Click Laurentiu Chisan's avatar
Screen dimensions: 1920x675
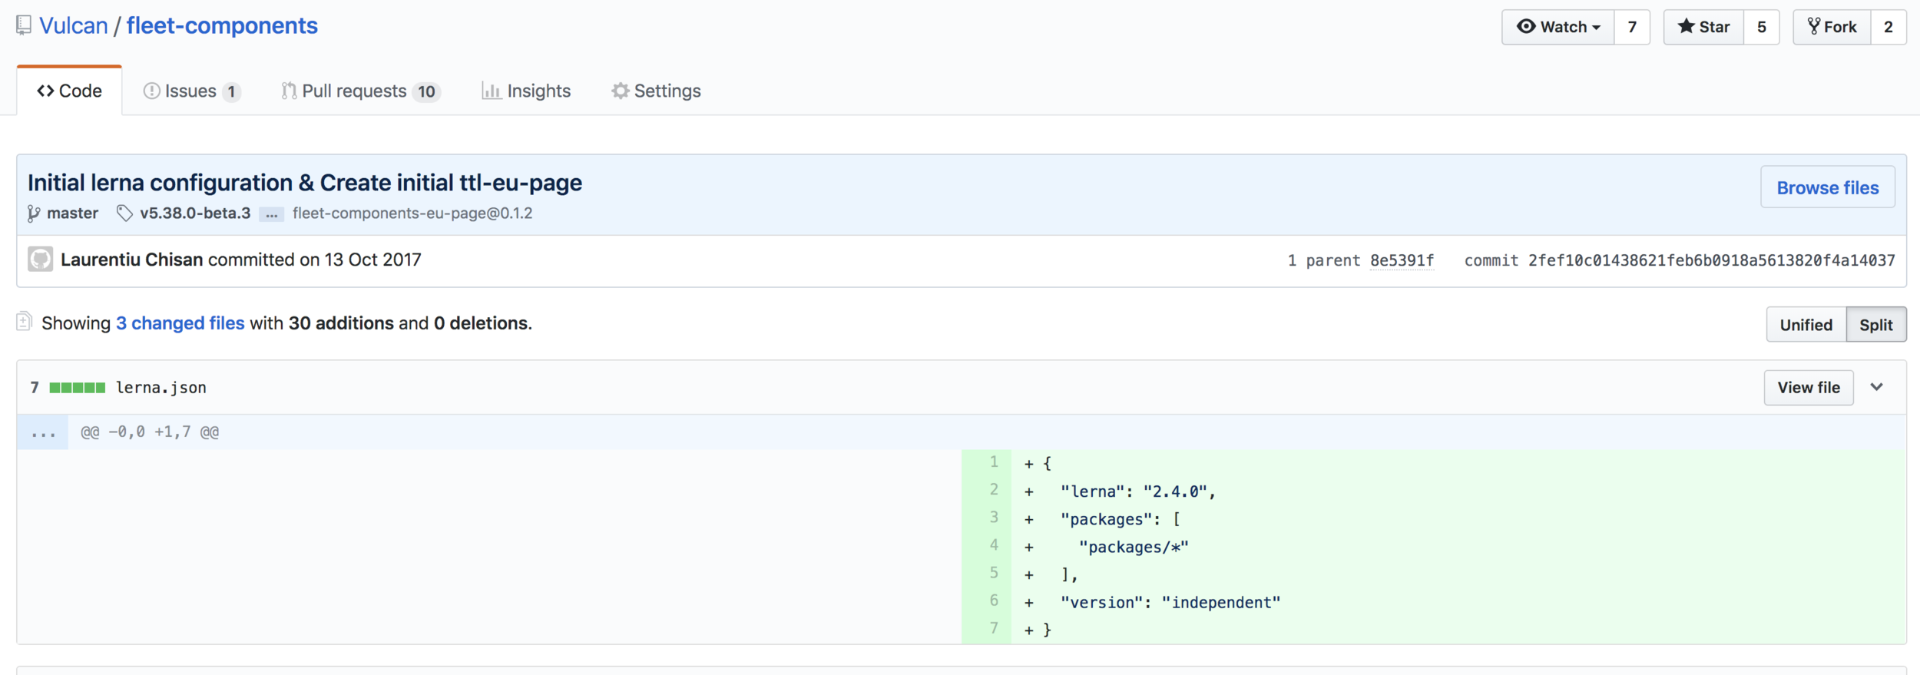pos(41,259)
